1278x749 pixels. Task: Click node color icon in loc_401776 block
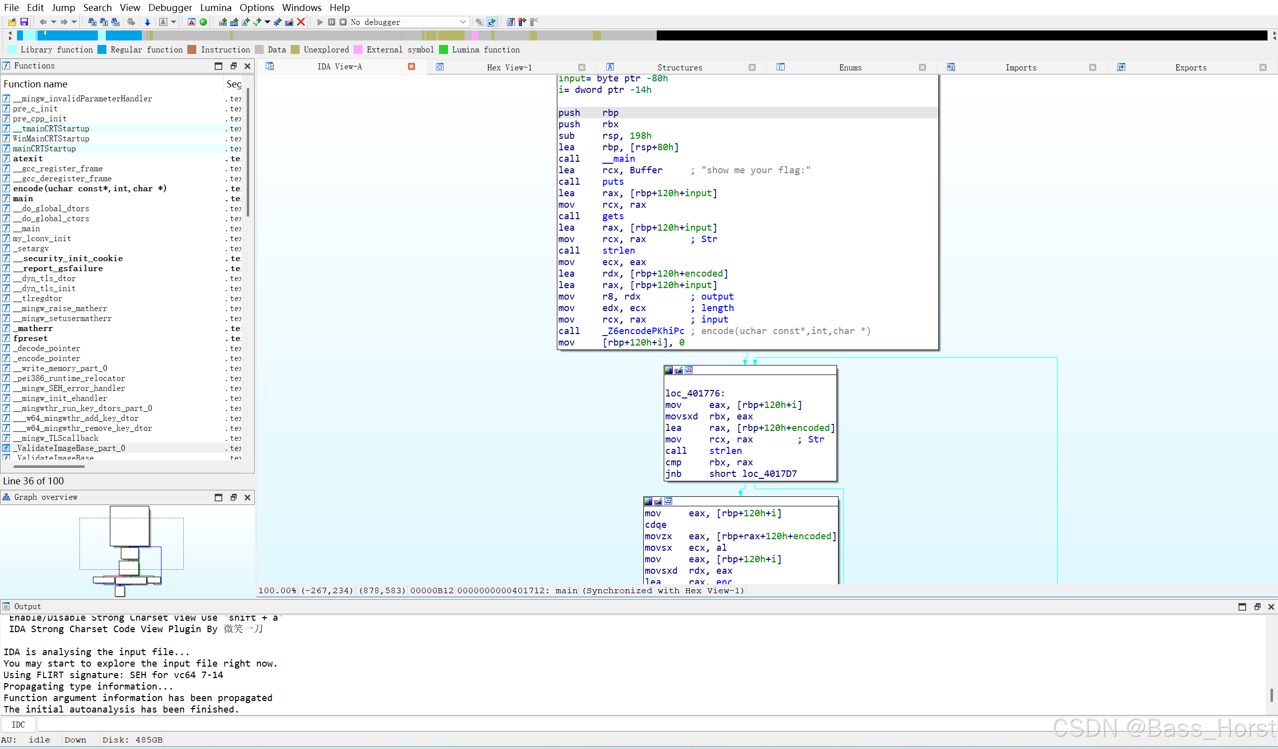[x=669, y=370]
